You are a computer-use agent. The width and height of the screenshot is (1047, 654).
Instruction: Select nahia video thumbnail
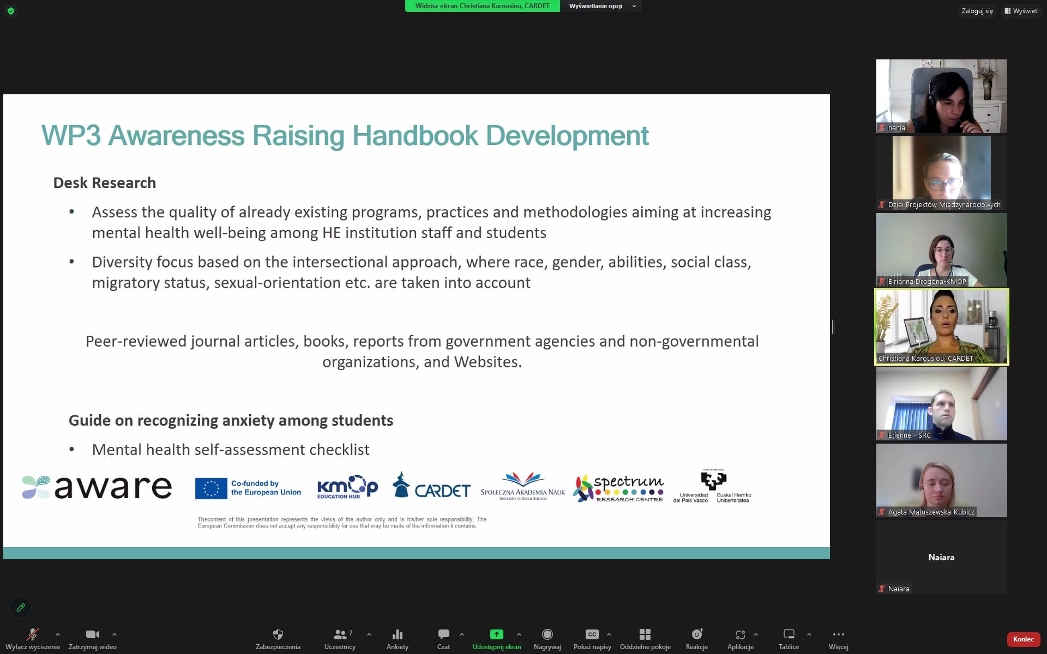click(x=941, y=96)
